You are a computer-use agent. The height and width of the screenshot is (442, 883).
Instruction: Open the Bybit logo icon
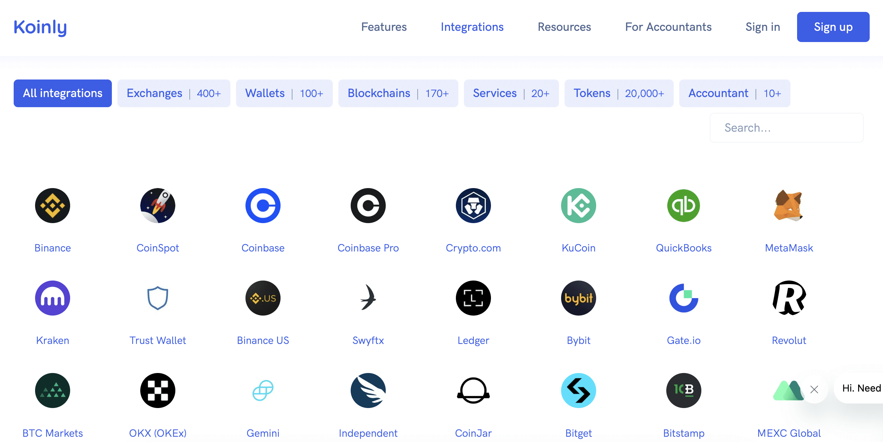[579, 298]
